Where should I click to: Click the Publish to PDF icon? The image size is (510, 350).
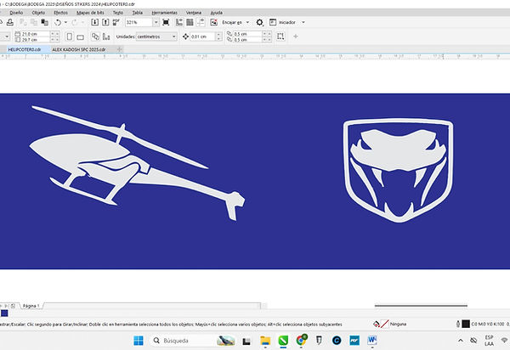point(116,22)
